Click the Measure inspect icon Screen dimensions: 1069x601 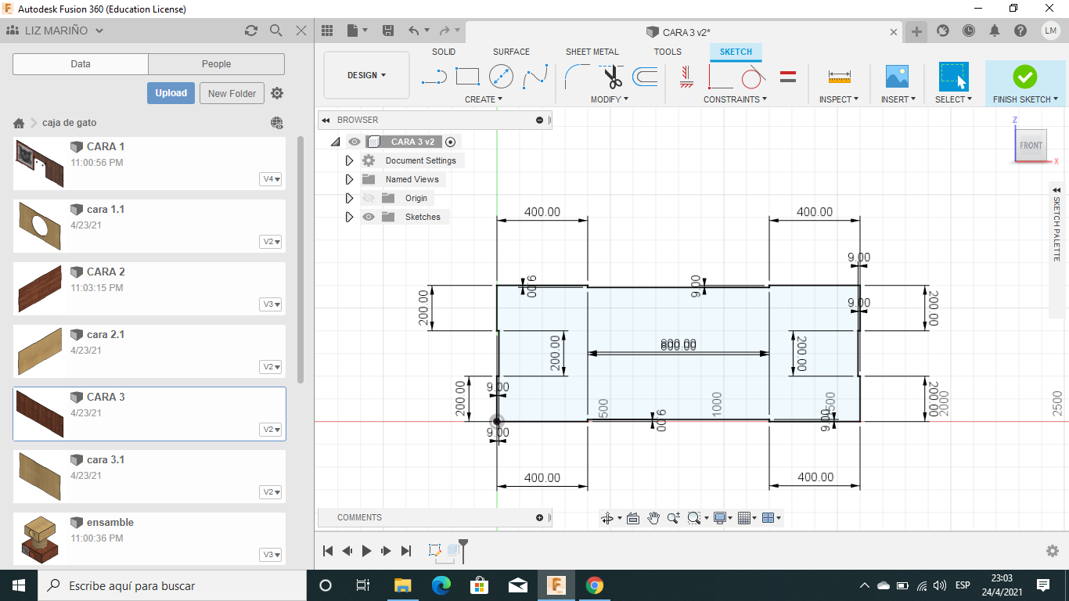coord(839,77)
